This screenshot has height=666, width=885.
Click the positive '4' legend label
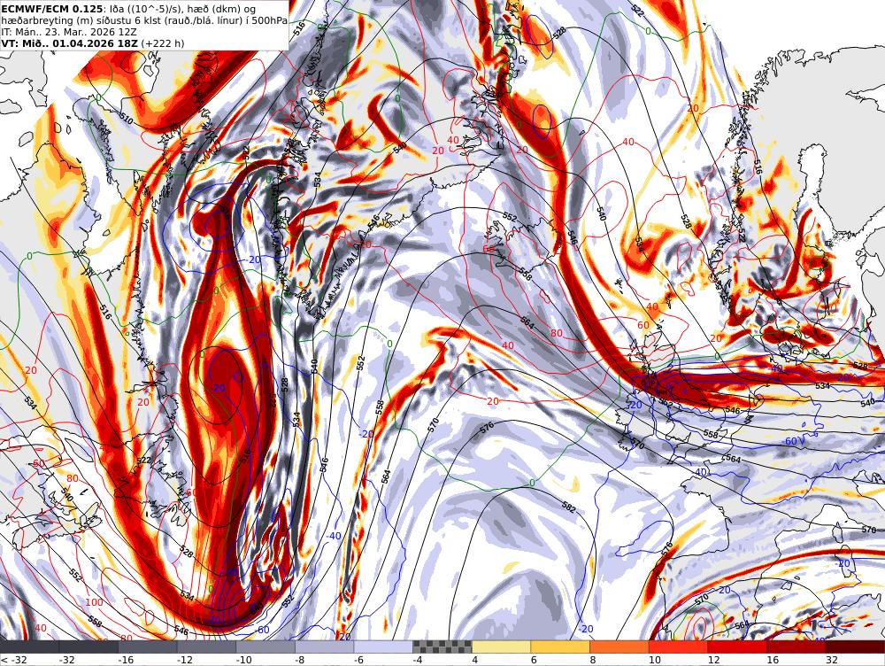475,660
